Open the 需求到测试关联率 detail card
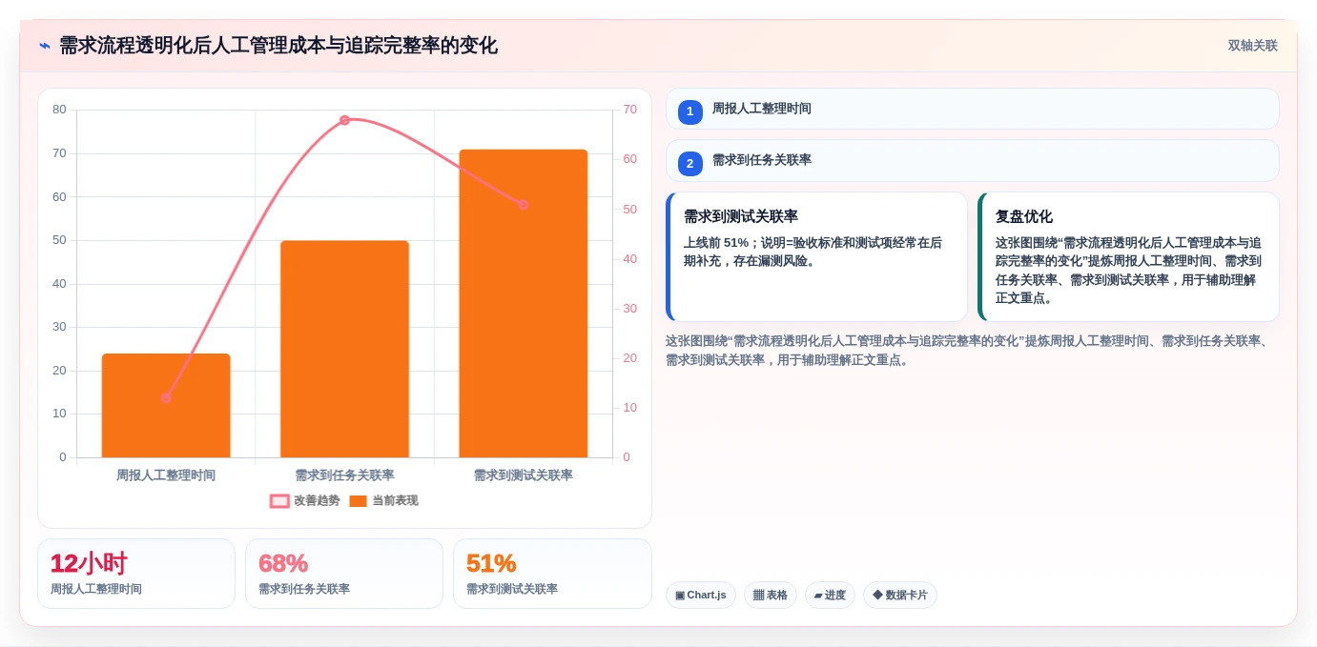 tap(816, 256)
